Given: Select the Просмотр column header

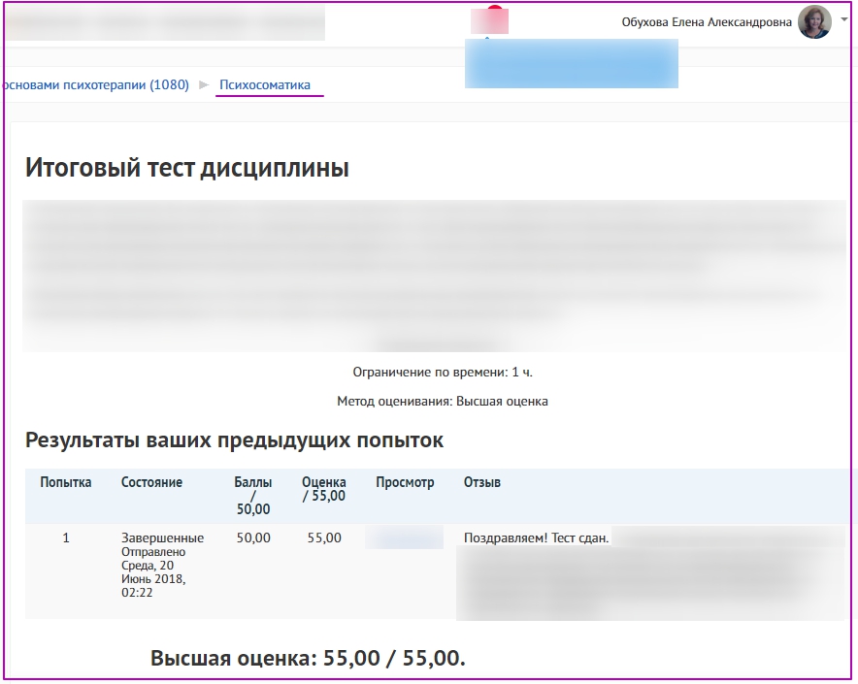Looking at the screenshot, I should pyautogui.click(x=405, y=482).
